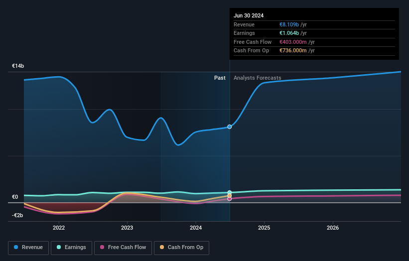Toggle the Revenue legend button
Viewport: 409px width, 261px height.
click(28, 248)
